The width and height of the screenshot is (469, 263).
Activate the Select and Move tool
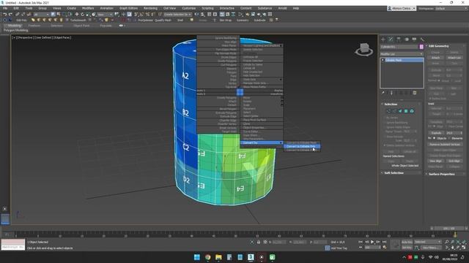coord(77,15)
